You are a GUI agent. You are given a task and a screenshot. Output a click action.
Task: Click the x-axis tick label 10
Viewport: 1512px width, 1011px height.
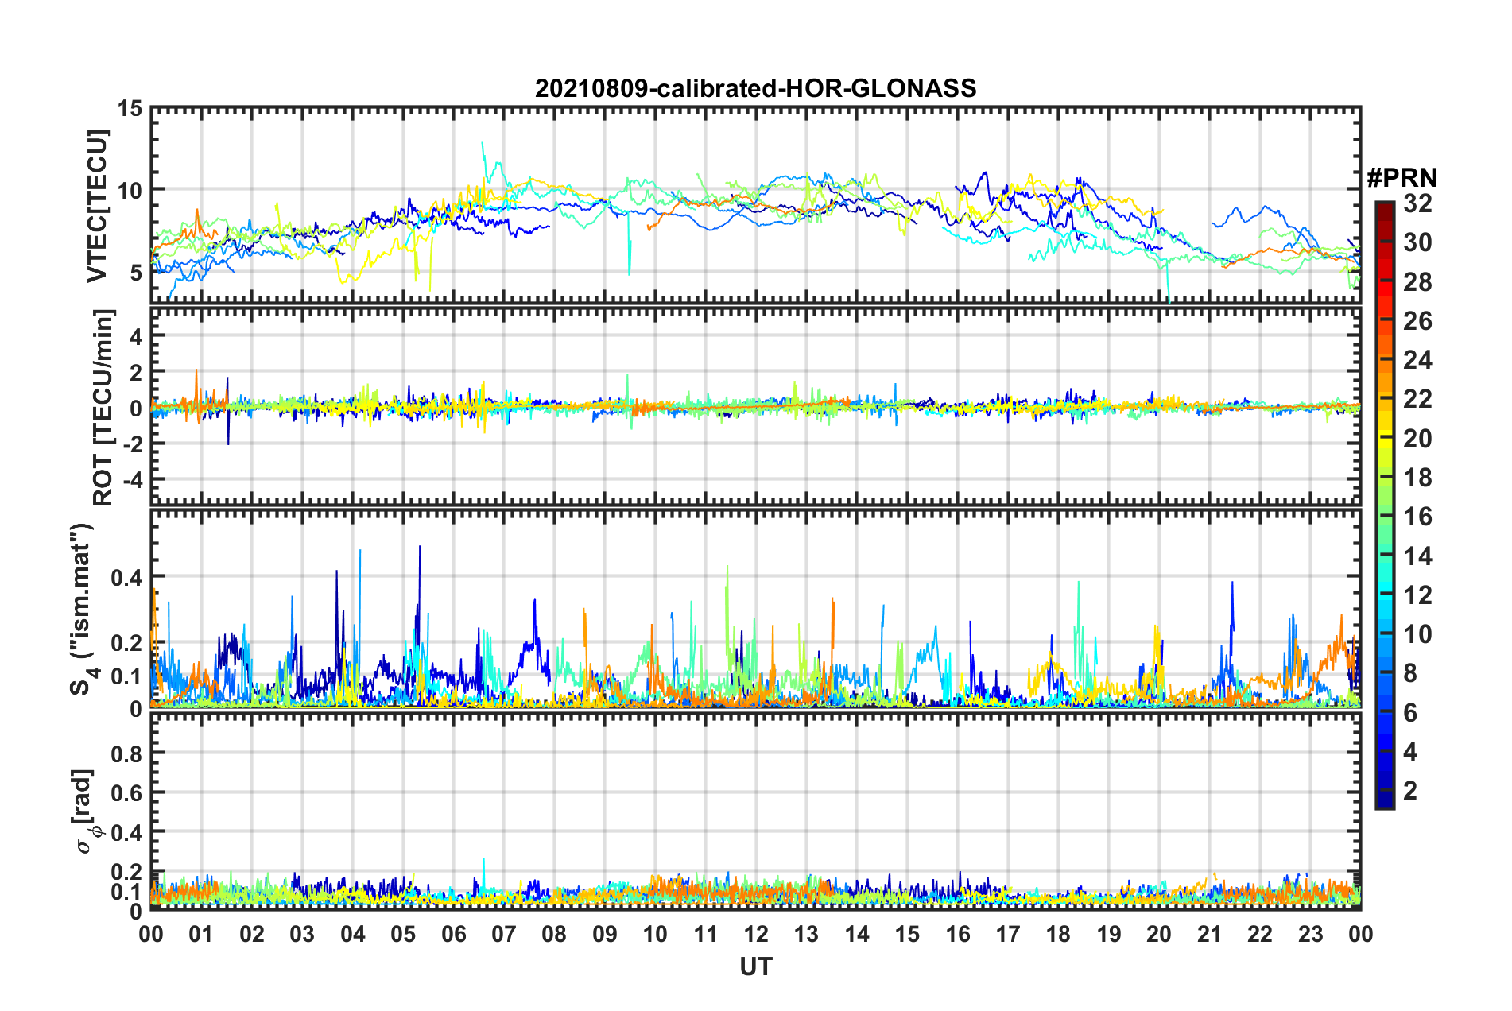tap(655, 935)
